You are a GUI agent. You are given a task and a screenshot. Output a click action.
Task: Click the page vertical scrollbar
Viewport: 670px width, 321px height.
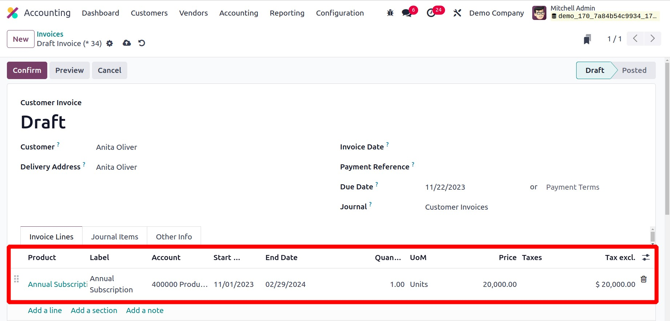[x=667, y=138]
